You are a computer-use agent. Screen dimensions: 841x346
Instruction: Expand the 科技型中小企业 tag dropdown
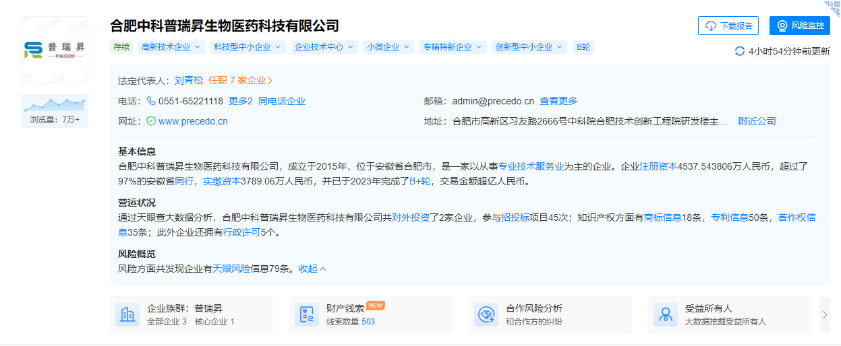[249, 47]
